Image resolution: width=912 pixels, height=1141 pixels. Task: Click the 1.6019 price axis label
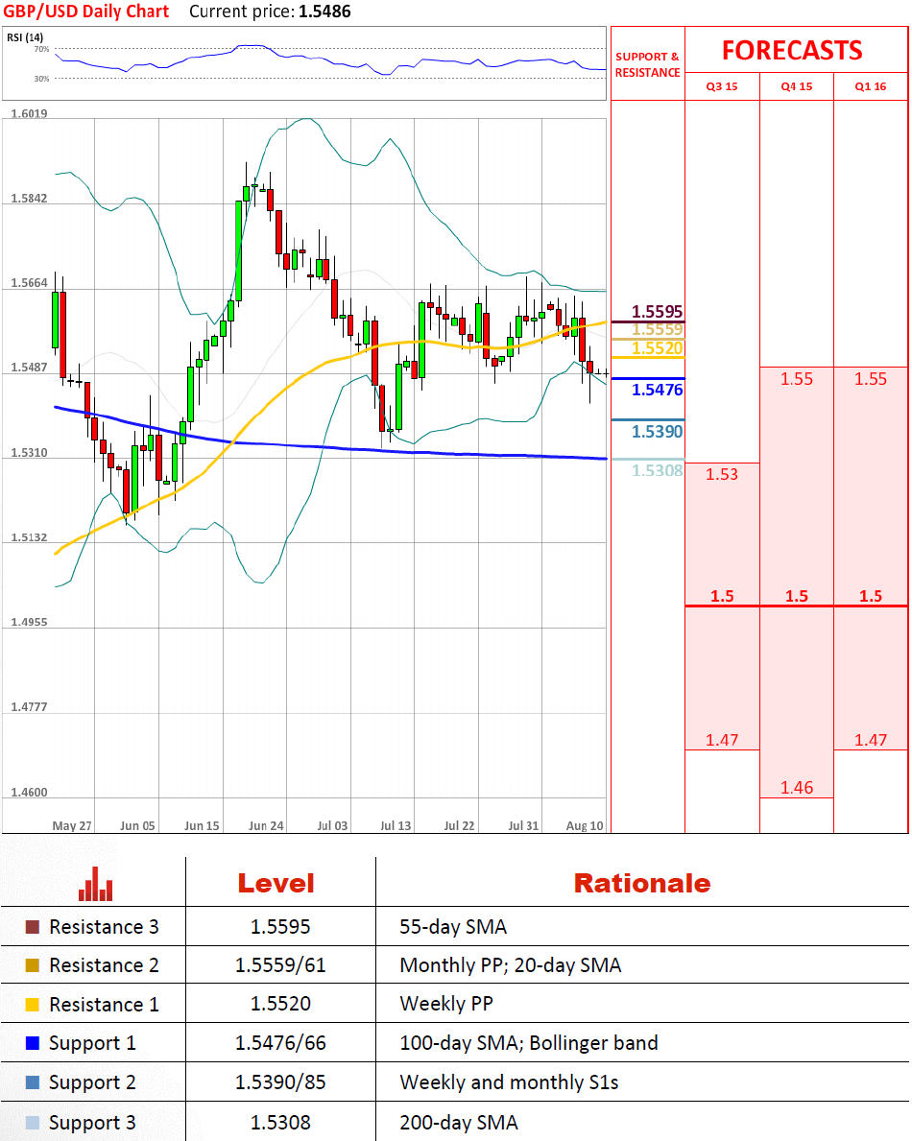pos(29,113)
